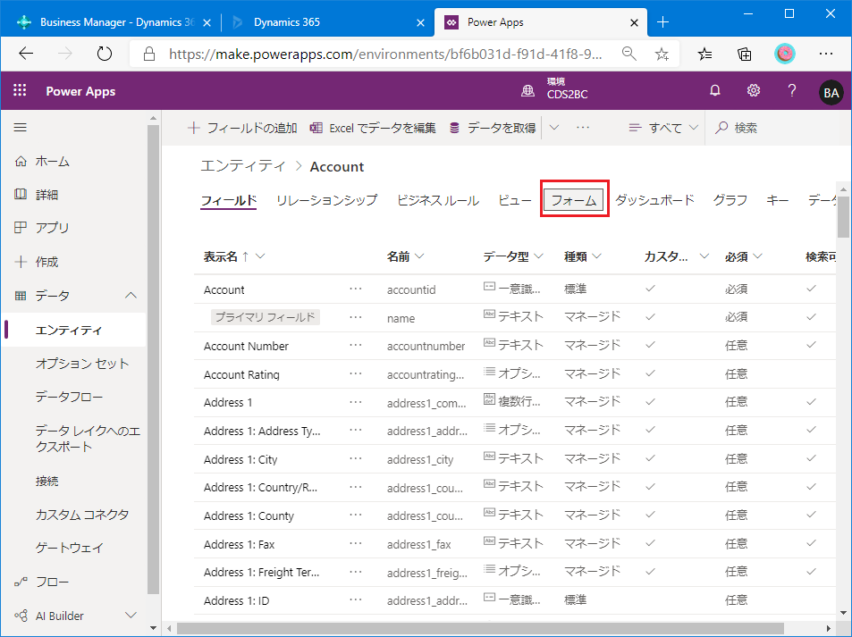852x637 pixels.
Task: Open the すべて filter dropdown
Action: [x=663, y=128]
